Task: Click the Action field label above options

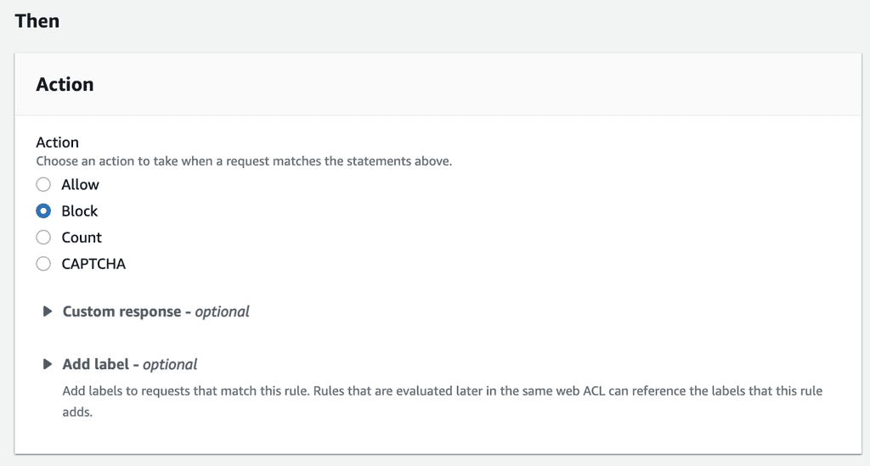Action: pos(57,143)
